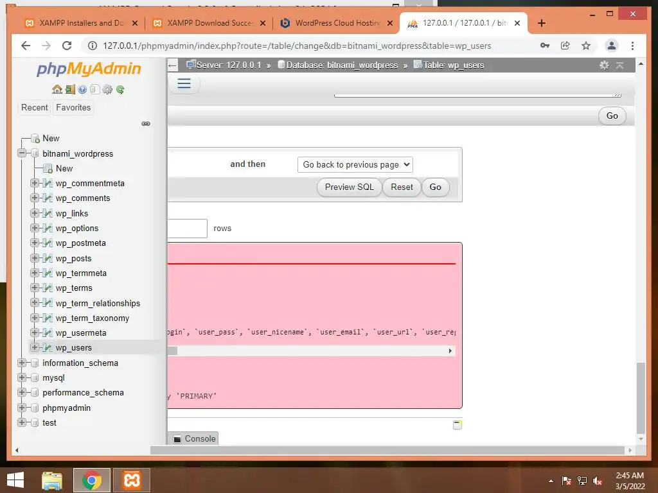The height and width of the screenshot is (493, 658).
Task: Expand the phpmyadmin database node
Action: 22,408
